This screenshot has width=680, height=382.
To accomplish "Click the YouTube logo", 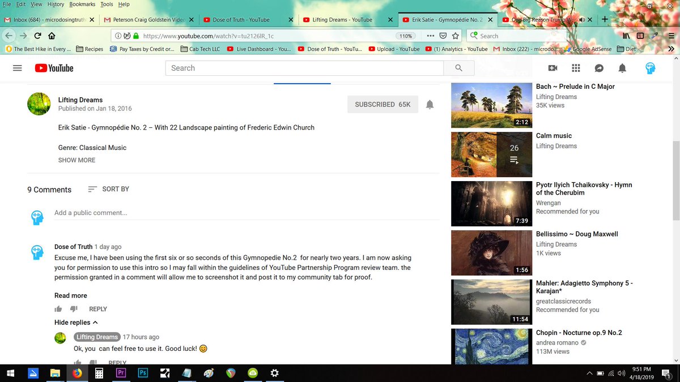I will click(54, 68).
